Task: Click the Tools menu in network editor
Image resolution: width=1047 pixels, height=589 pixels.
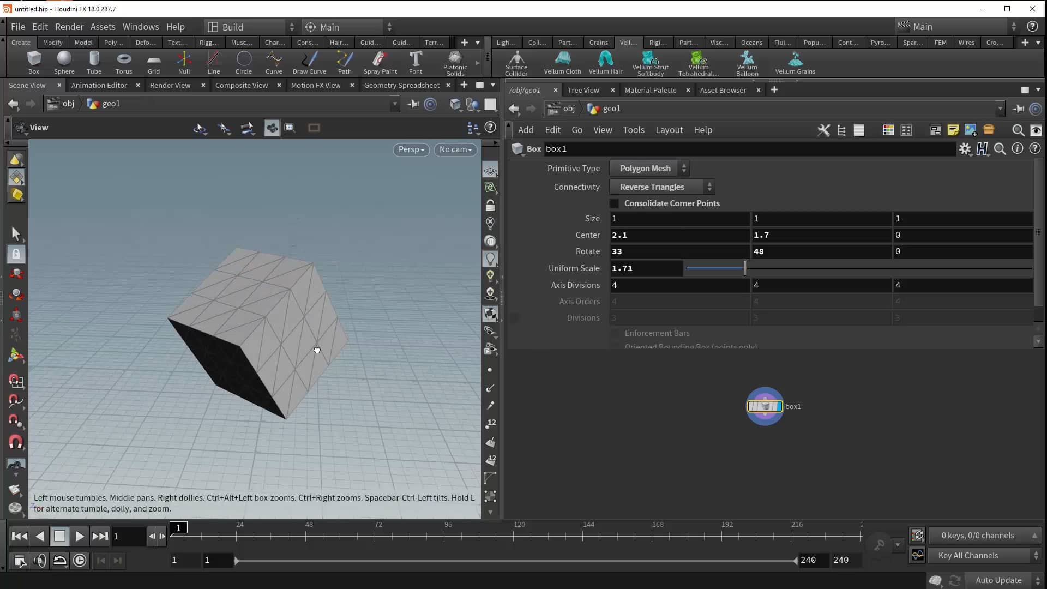Action: click(634, 130)
